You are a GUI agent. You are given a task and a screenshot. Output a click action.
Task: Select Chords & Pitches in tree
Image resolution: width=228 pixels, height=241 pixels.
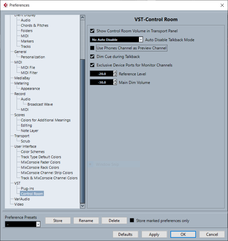[35, 25]
